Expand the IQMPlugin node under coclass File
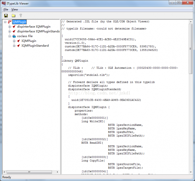 click(x=14, y=41)
